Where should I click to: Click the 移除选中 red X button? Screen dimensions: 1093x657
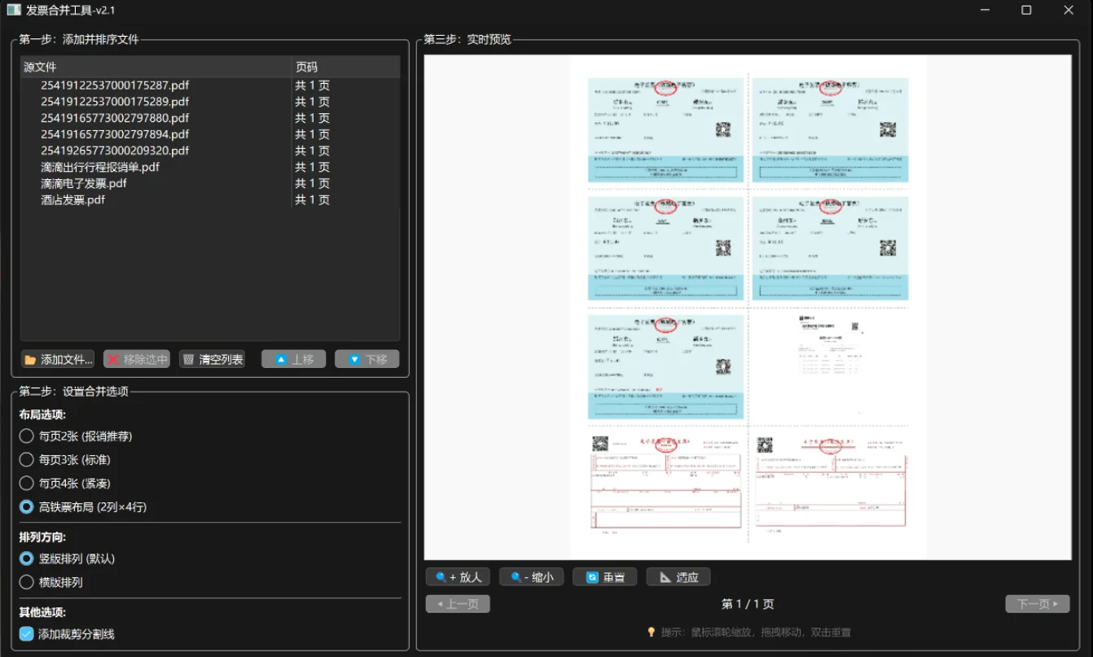click(137, 359)
